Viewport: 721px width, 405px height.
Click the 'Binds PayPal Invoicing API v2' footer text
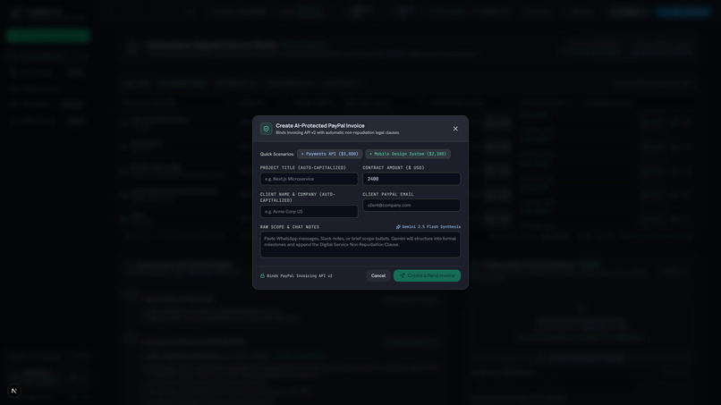point(300,276)
